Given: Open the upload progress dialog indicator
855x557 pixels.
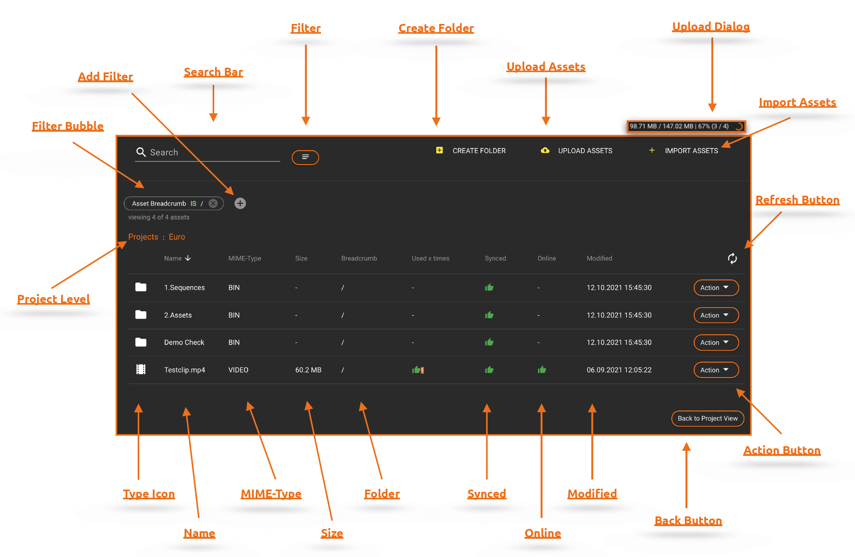Looking at the screenshot, I should (x=686, y=126).
